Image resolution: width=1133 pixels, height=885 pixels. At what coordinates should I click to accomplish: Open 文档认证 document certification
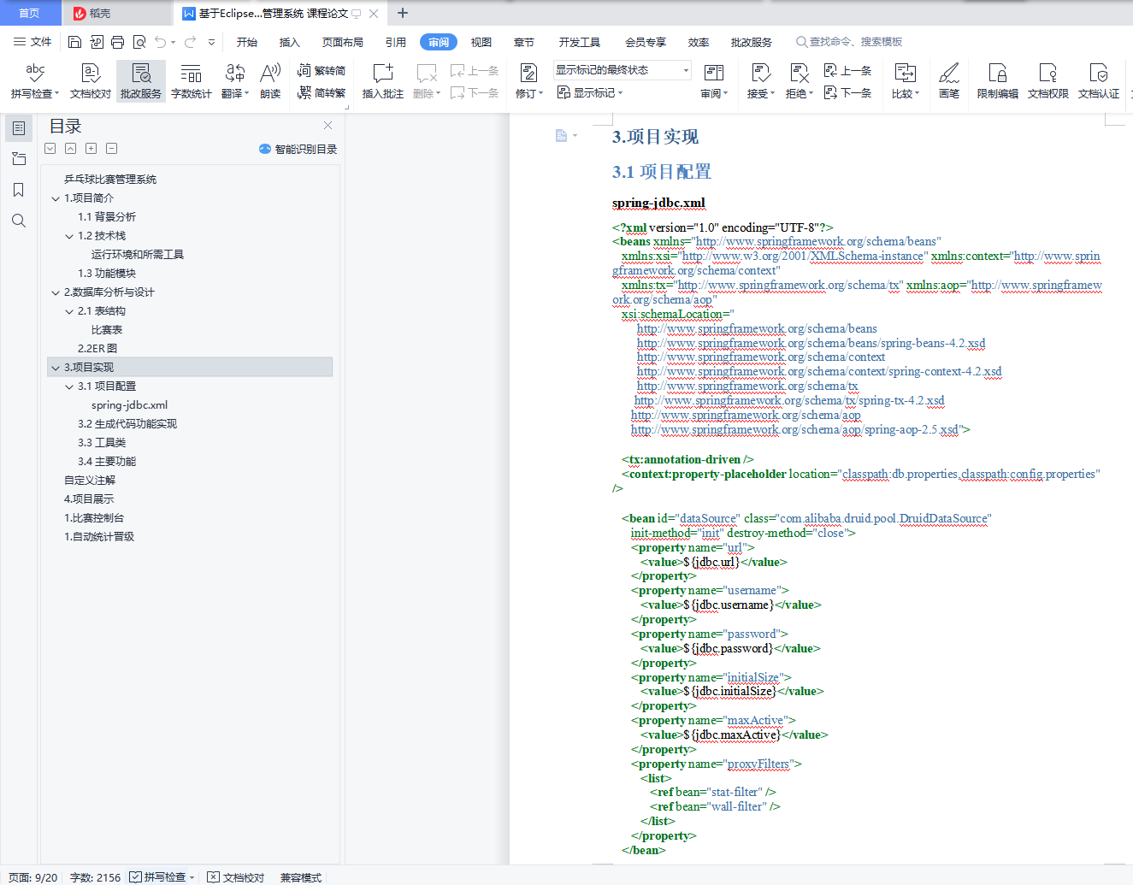click(1098, 80)
